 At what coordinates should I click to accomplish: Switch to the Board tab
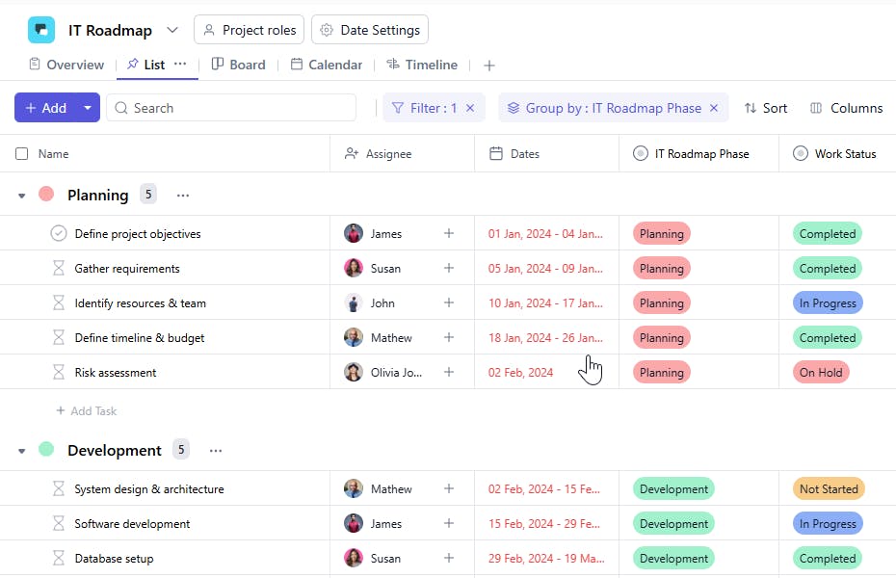(237, 65)
